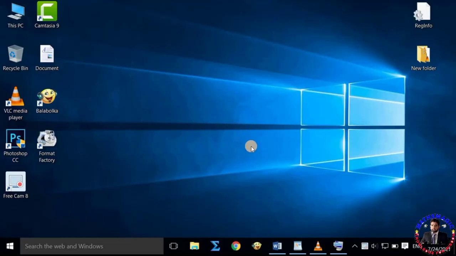Switch to the monitor-icon app in taskbar
The height and width of the screenshot is (256, 456).
[338, 246]
